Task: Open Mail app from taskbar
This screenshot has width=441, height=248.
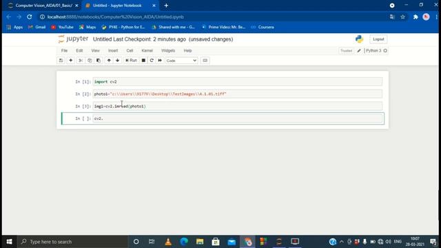Action: click(x=232, y=242)
